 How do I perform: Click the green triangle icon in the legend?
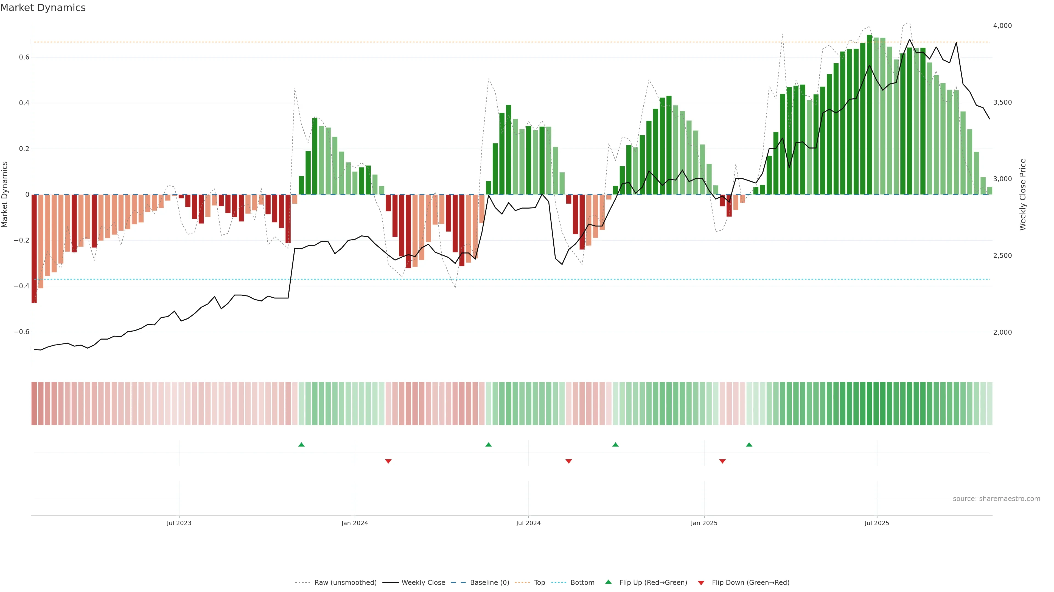click(x=609, y=582)
